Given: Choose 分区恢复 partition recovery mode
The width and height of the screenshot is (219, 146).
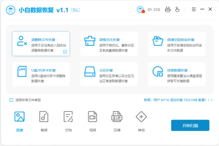Looking at the screenshot, I should [109, 74].
